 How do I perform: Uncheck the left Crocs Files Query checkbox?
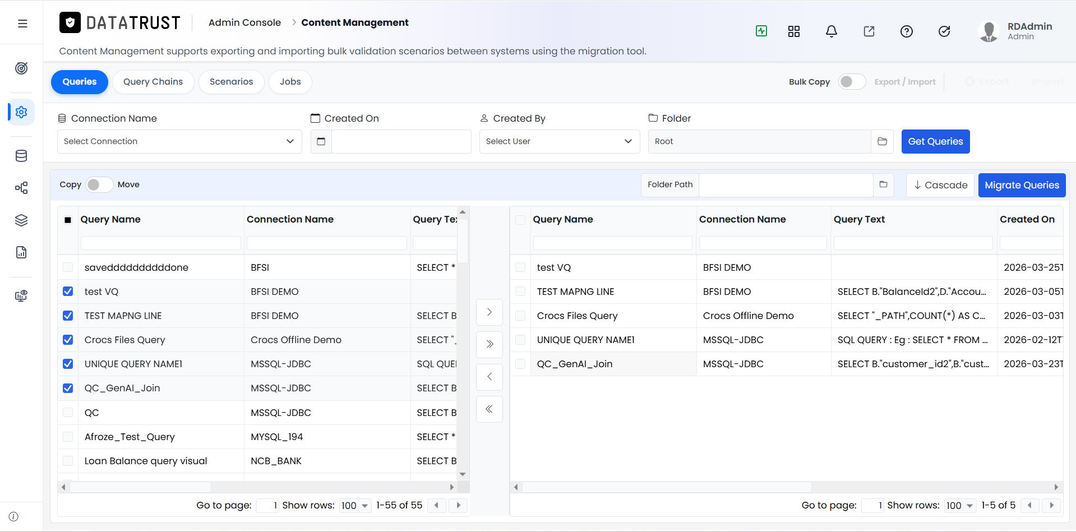68,340
